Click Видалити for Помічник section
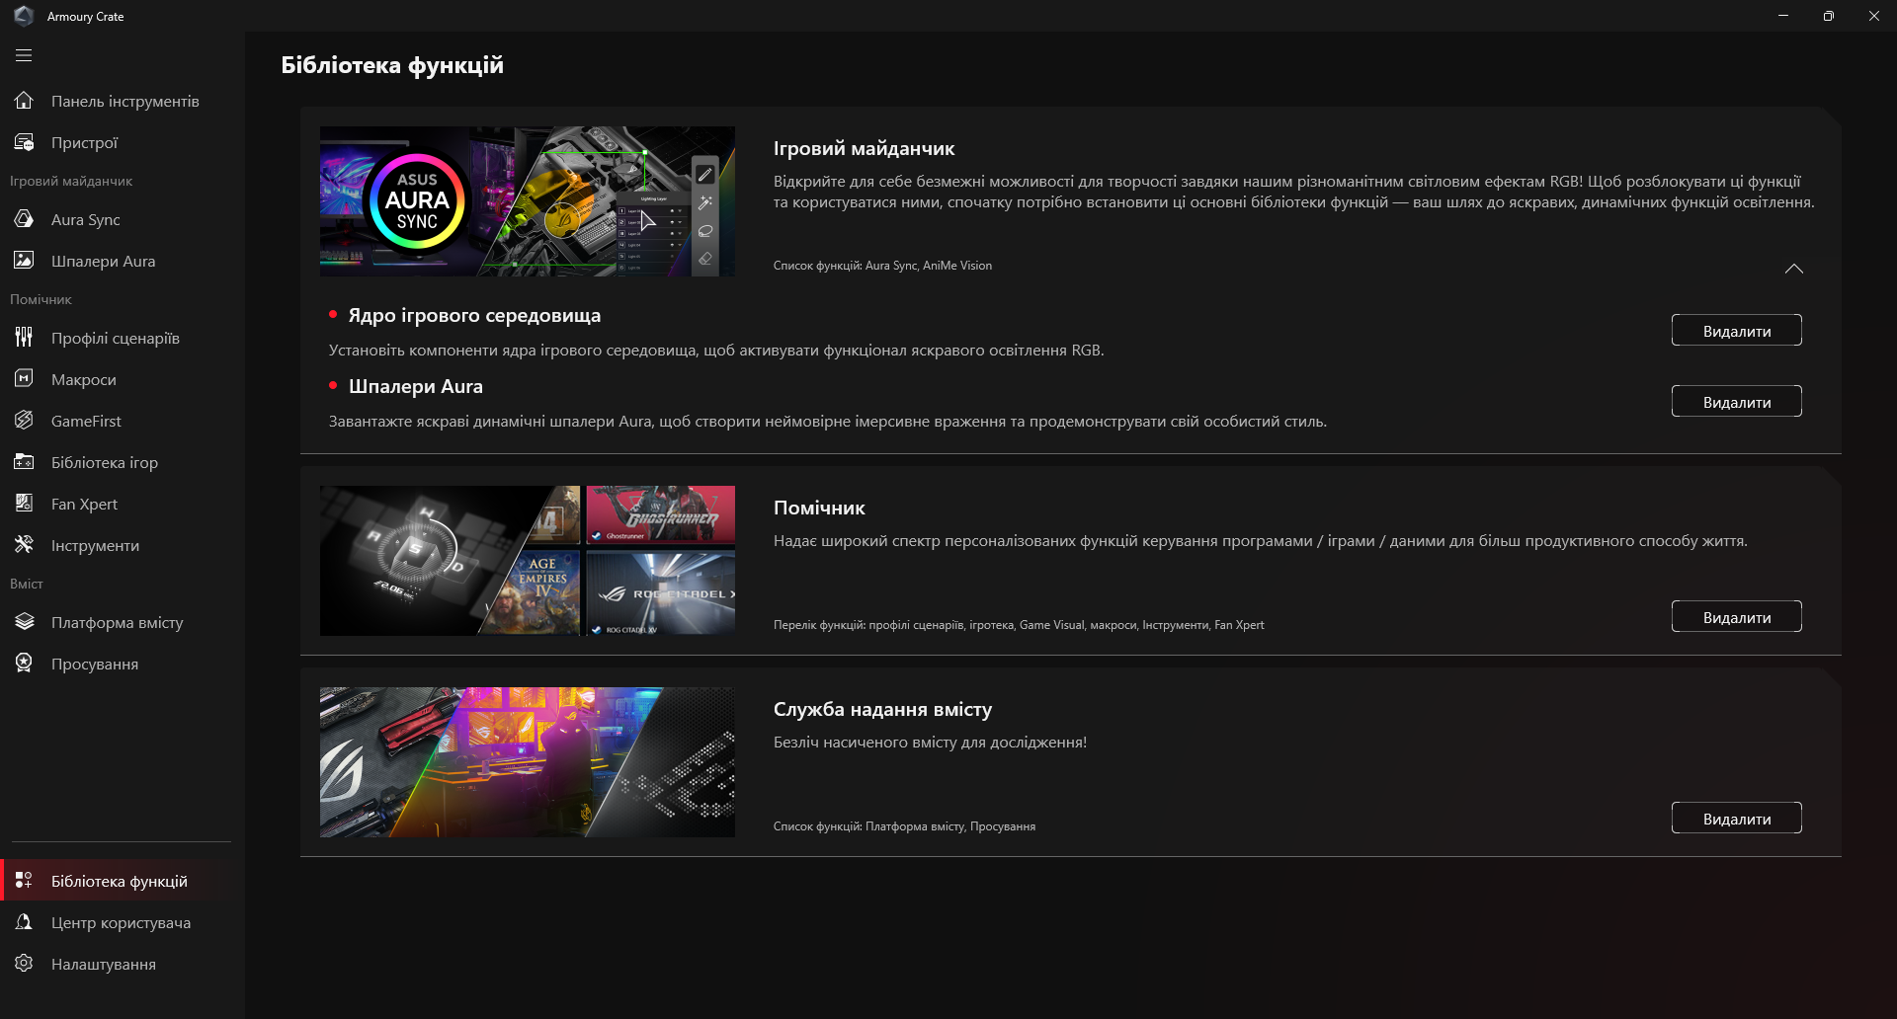 click(1736, 617)
